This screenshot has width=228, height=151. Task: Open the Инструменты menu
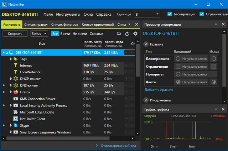[x=68, y=15]
